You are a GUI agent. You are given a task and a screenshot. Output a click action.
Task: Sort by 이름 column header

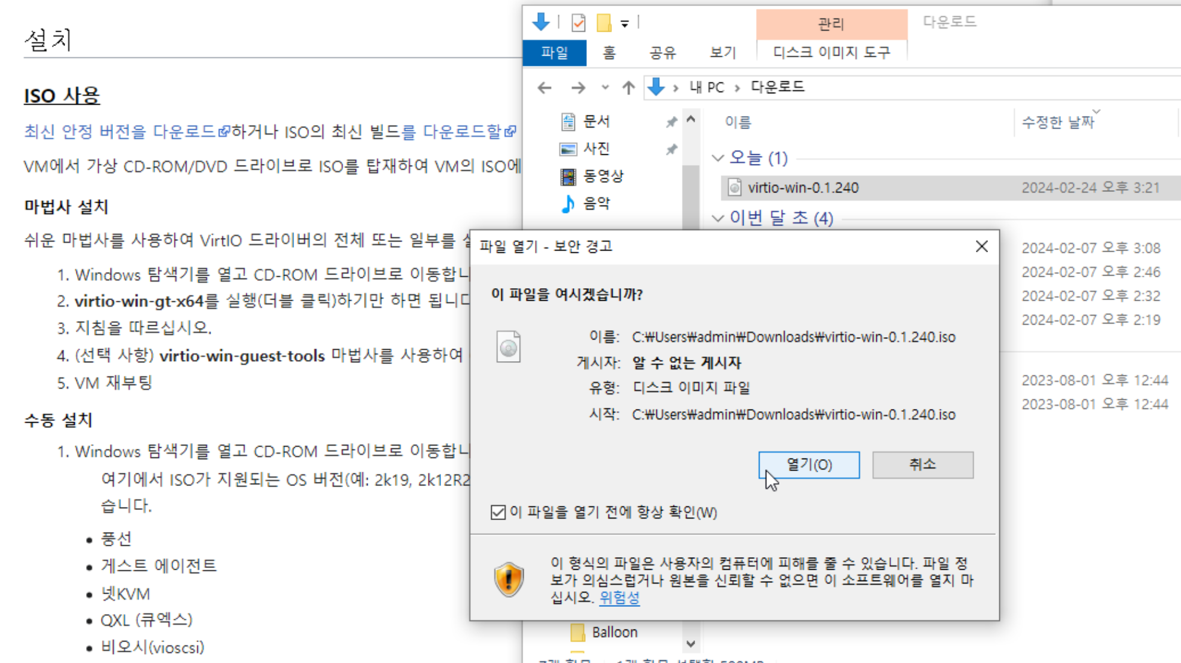(x=738, y=123)
